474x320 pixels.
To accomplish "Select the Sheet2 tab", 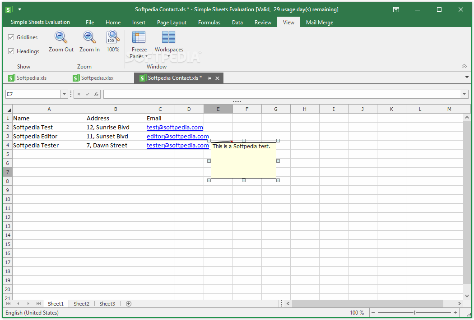I will (81, 304).
